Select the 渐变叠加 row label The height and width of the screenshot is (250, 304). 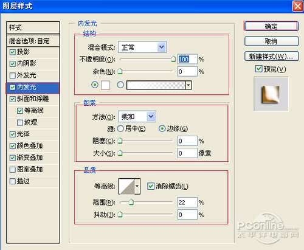pos(30,158)
